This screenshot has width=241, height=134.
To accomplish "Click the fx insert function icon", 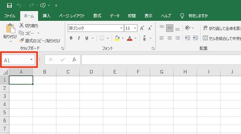I will point(74,59).
